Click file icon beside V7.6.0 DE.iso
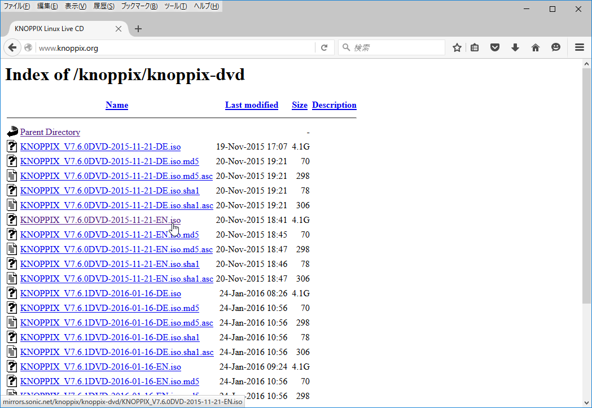The width and height of the screenshot is (592, 408). coord(12,147)
